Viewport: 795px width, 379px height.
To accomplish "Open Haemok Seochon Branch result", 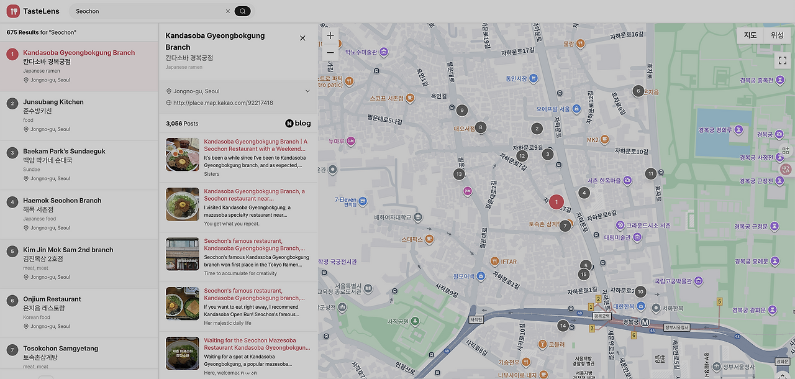I will (79, 214).
